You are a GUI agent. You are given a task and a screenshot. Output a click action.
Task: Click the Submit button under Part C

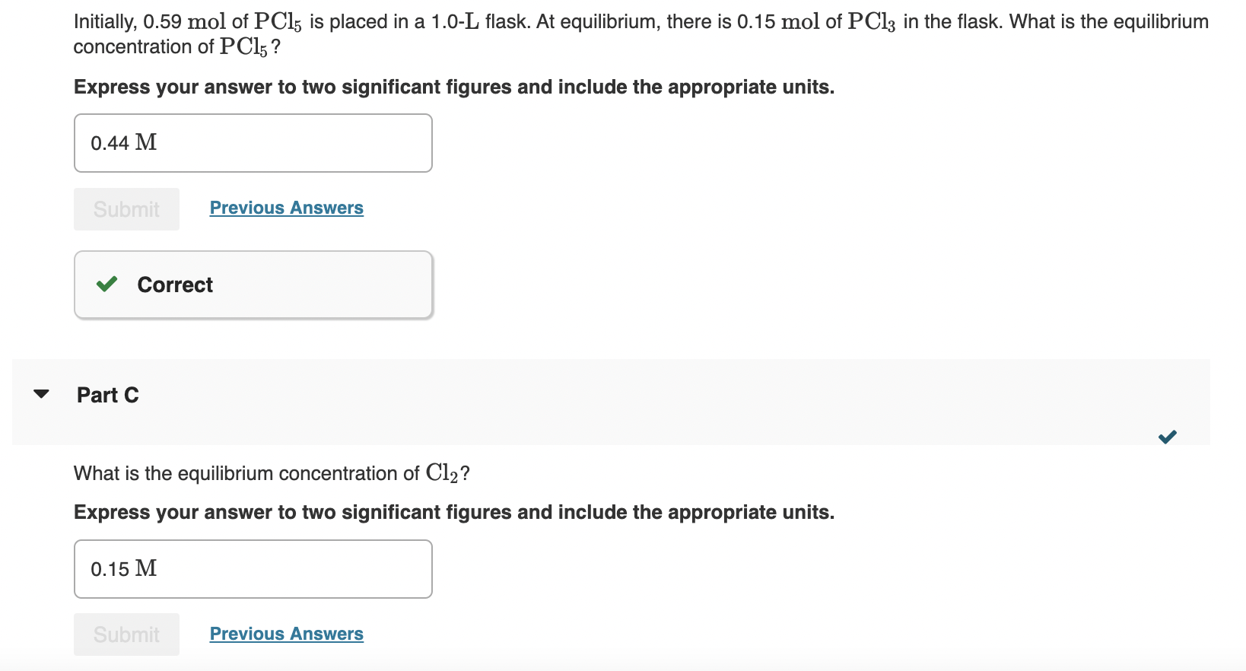tap(126, 634)
